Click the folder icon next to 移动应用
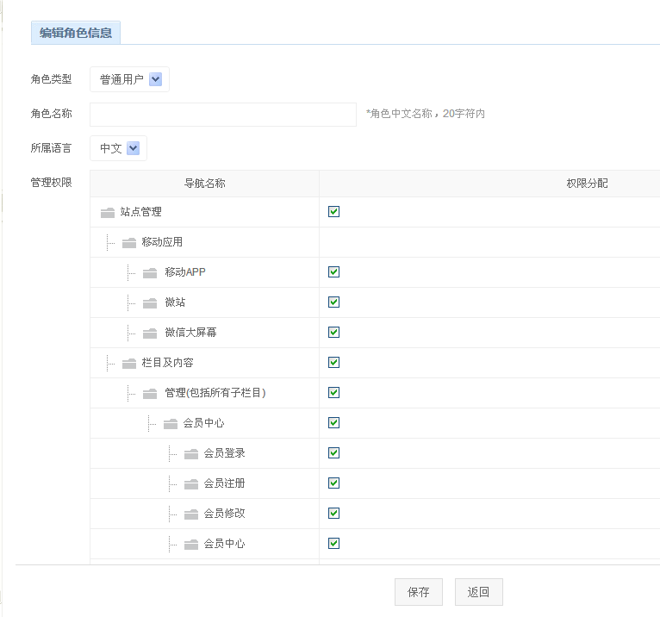This screenshot has height=617, width=660. click(129, 242)
